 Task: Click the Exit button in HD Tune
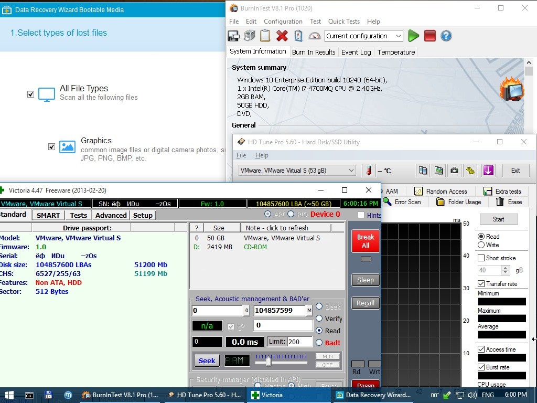pyautogui.click(x=515, y=171)
